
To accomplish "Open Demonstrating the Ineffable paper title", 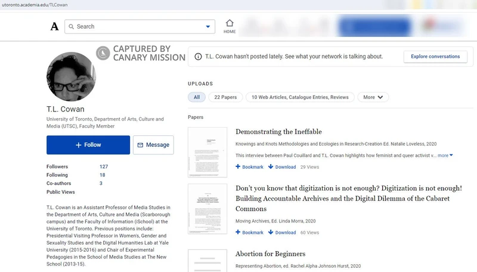I will point(278,131).
